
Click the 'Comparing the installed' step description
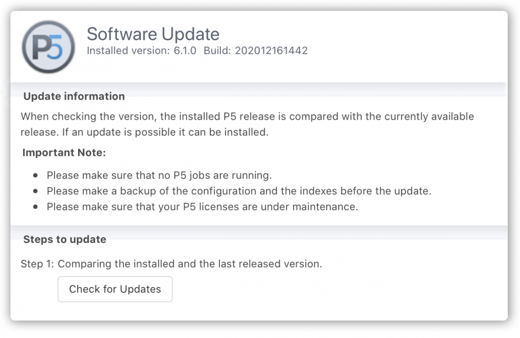coord(190,264)
